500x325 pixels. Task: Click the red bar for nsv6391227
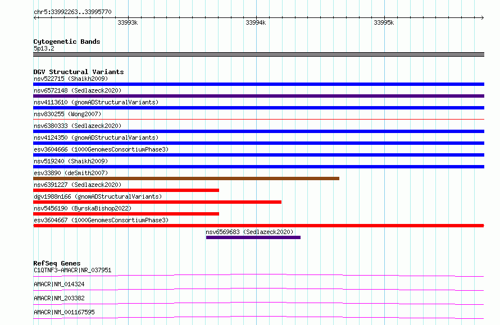pyautogui.click(x=126, y=190)
